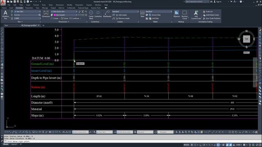This screenshot has width=262, height=147.
Task: Click Add Leader button
Action: (x=121, y=15)
